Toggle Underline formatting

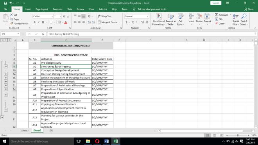point(43,22)
